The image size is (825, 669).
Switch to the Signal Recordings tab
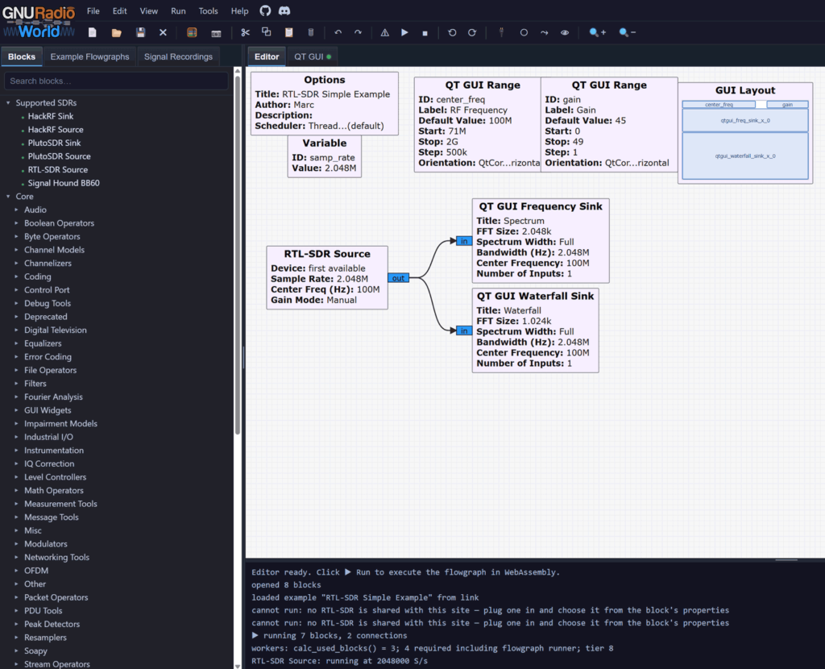click(x=178, y=56)
